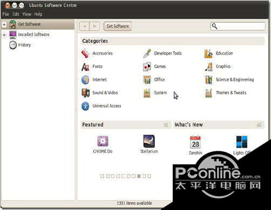This screenshot has width=271, height=210.
Task: Open the Accessories category icon
Action: click(85, 53)
